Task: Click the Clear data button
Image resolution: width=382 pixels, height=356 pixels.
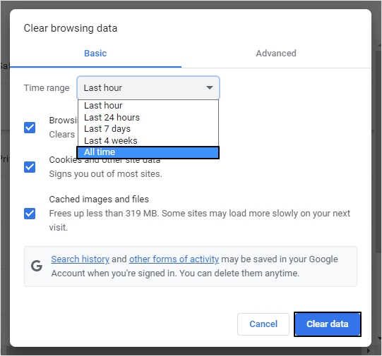Action: coord(328,324)
